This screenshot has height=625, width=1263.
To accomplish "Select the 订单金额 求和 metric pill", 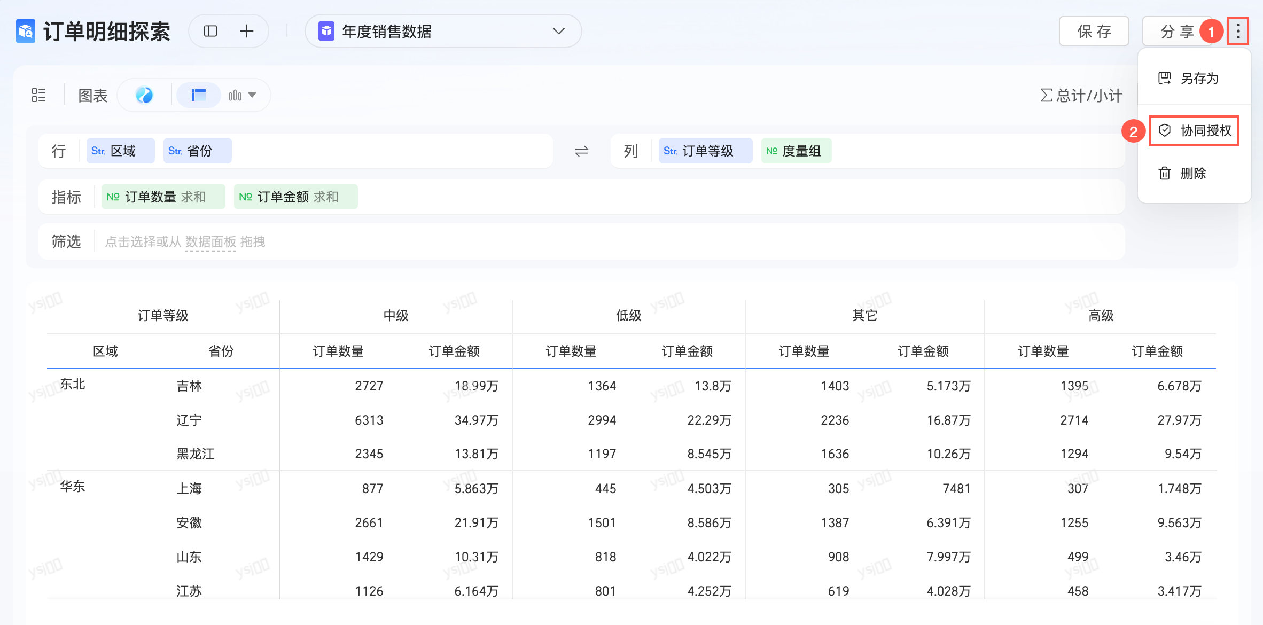I will point(295,197).
